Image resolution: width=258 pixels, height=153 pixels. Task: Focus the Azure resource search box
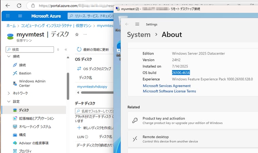[91, 16]
